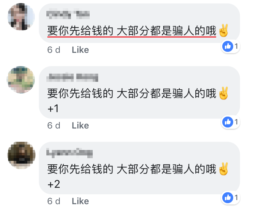Open the blurred author name above the underlined comment

click(68, 15)
